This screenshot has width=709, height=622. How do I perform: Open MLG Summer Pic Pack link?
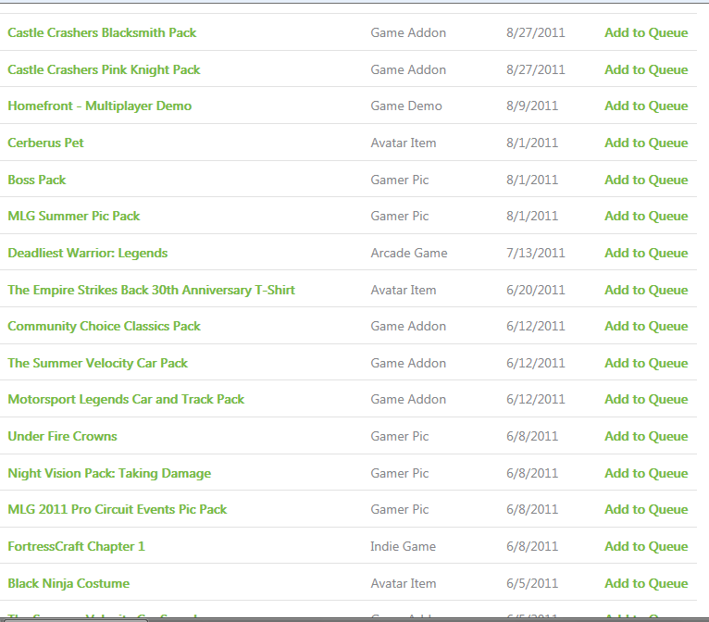click(74, 216)
